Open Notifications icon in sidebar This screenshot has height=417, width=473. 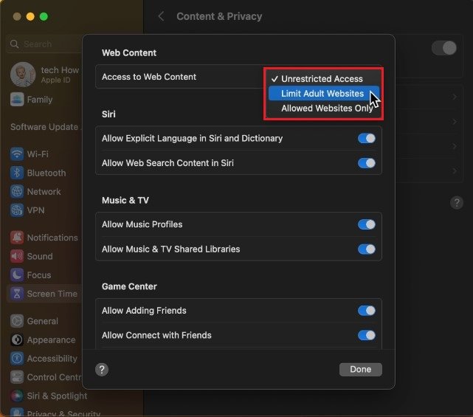point(17,238)
